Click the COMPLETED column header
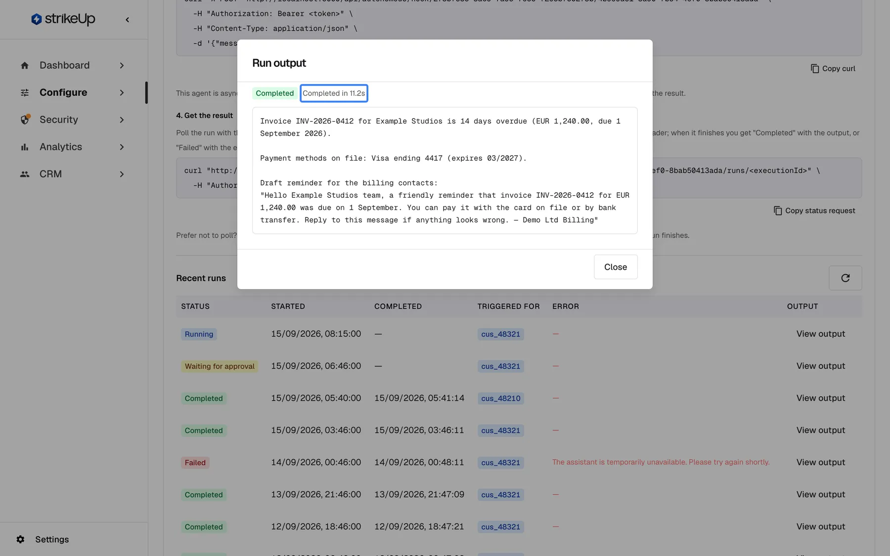890x556 pixels. [x=398, y=306]
